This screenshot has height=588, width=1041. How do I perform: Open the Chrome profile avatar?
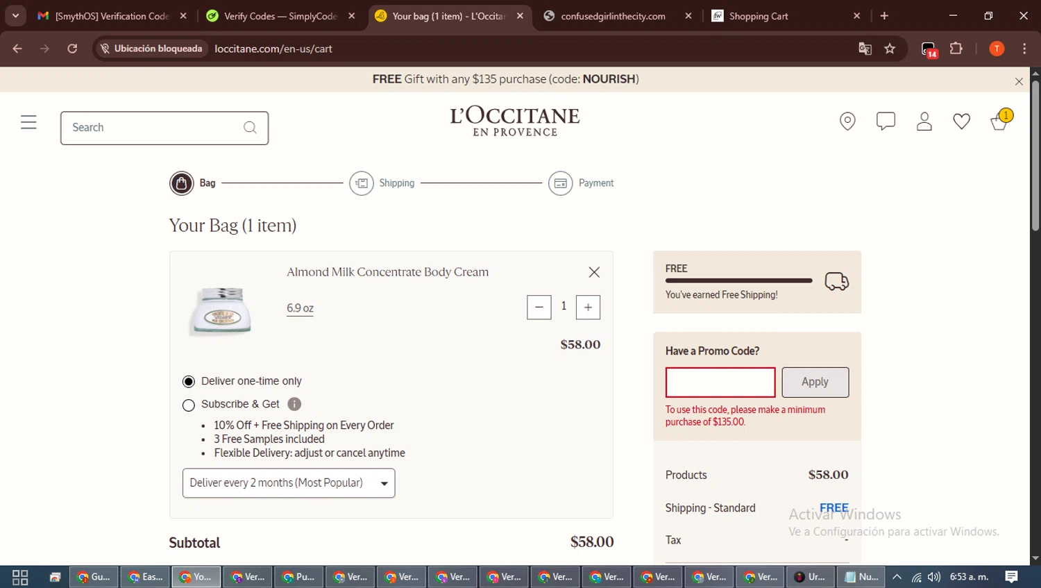[x=997, y=49]
